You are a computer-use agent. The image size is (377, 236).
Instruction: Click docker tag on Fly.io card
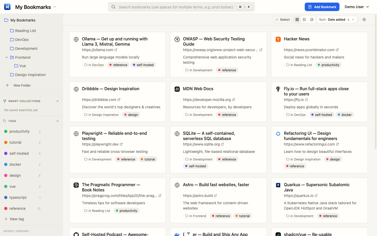click(x=345, y=115)
